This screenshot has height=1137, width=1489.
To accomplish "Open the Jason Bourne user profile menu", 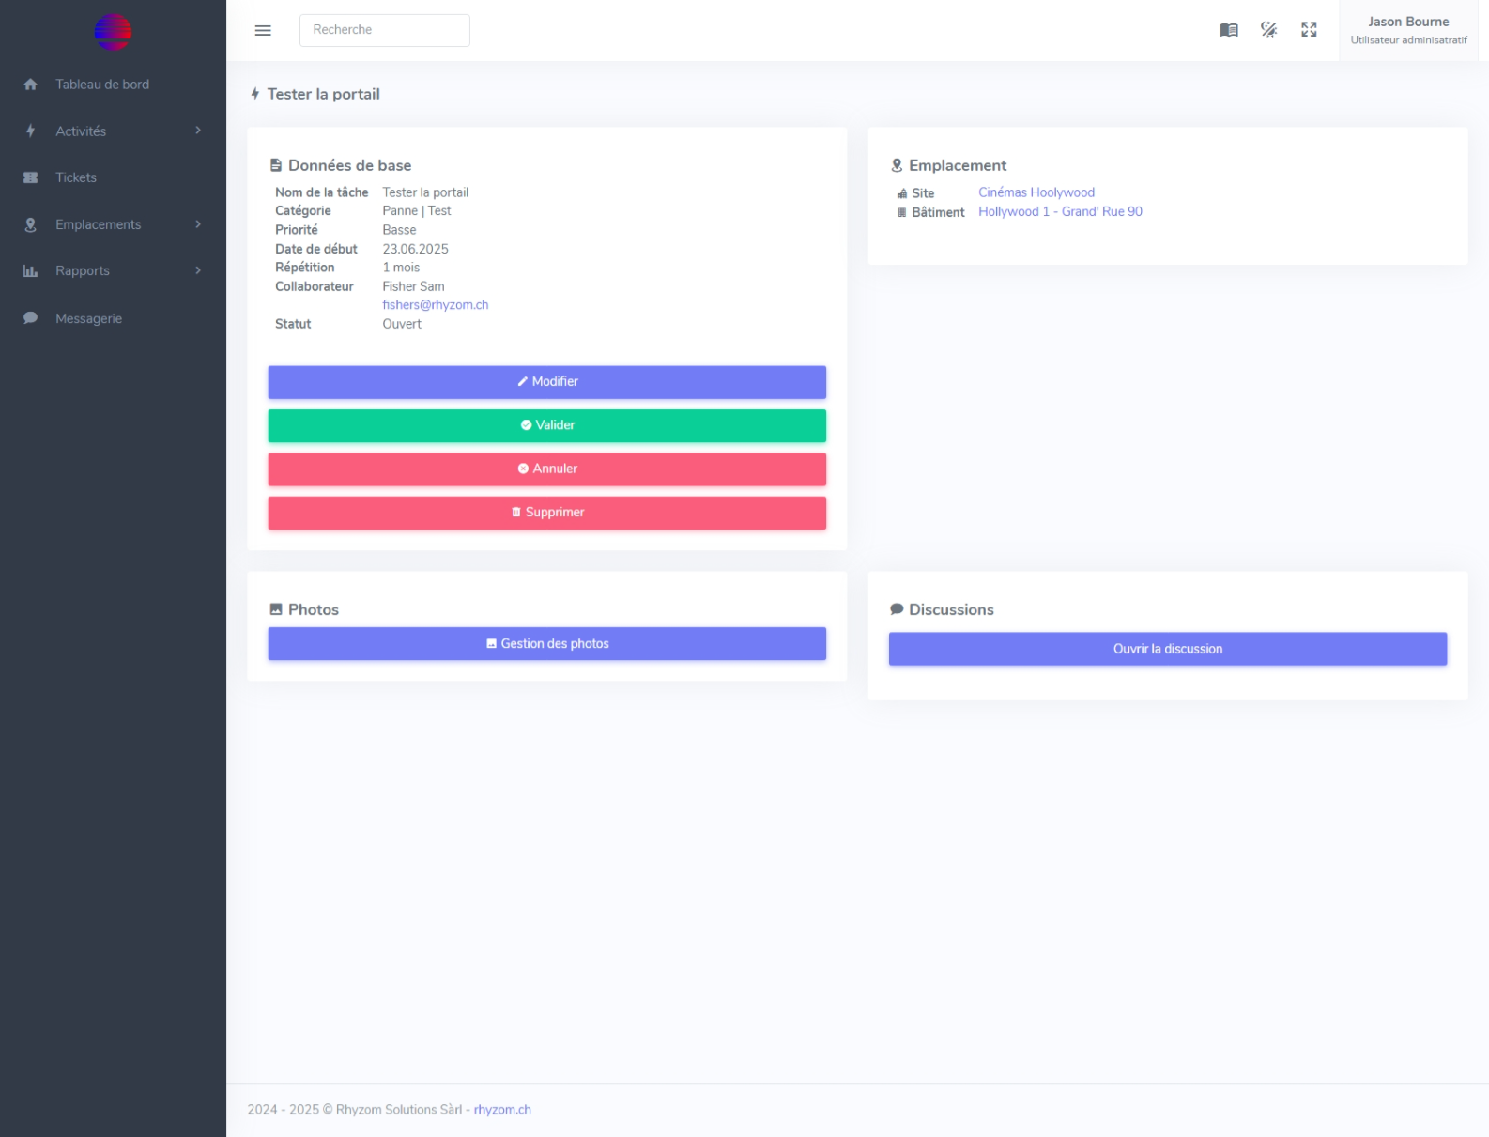I will point(1407,30).
